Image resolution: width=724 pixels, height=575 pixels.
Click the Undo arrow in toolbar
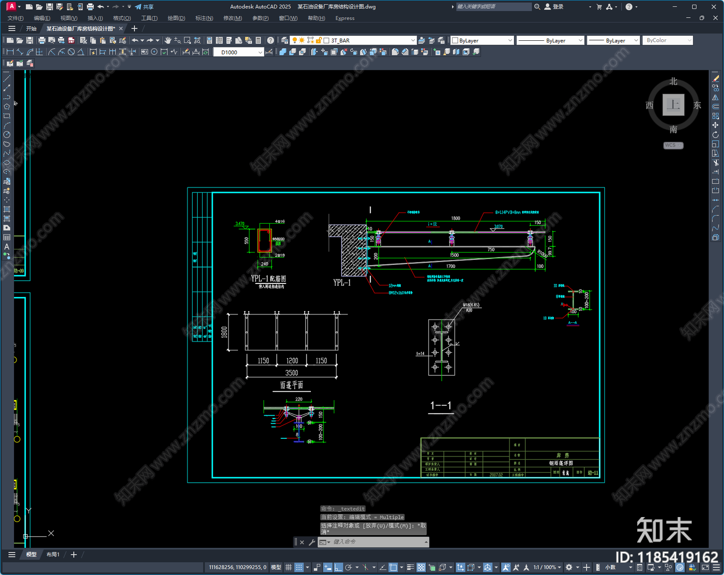coord(135,40)
